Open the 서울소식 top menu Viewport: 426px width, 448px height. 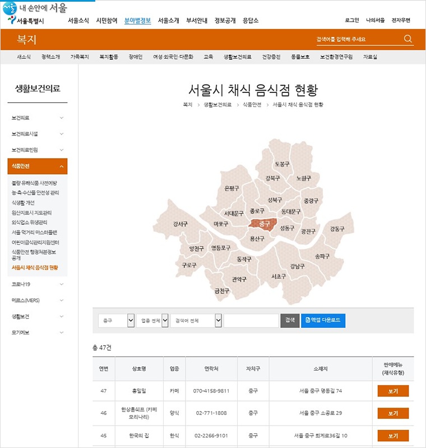click(x=78, y=20)
